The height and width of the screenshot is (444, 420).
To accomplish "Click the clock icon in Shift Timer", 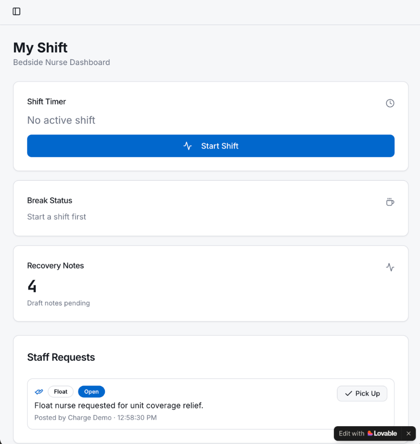I will click(390, 103).
